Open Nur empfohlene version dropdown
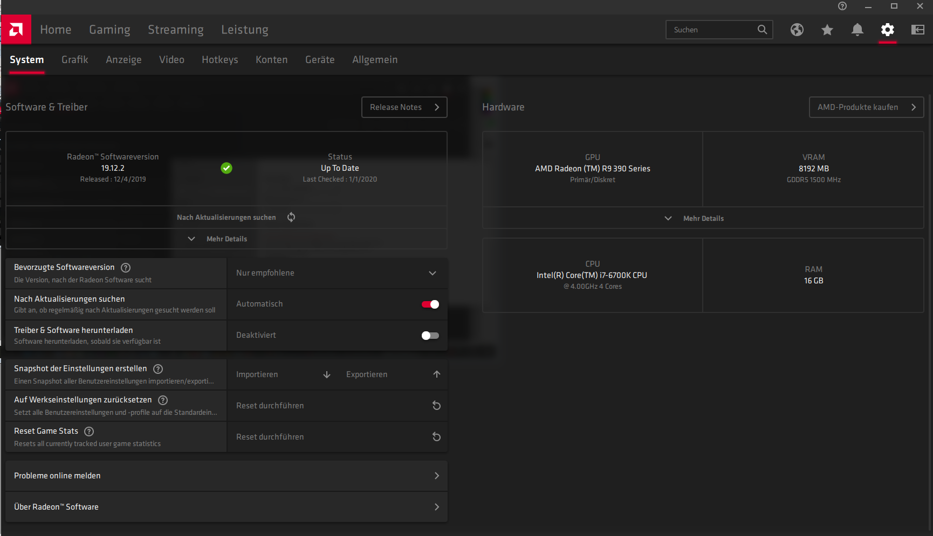 click(x=337, y=273)
